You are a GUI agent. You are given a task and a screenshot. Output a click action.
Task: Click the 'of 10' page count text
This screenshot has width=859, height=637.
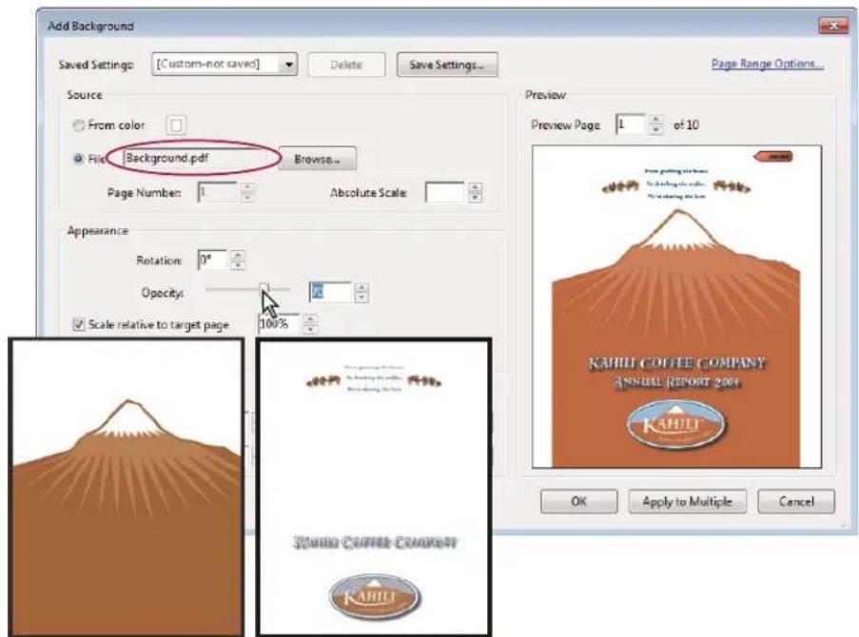(686, 125)
